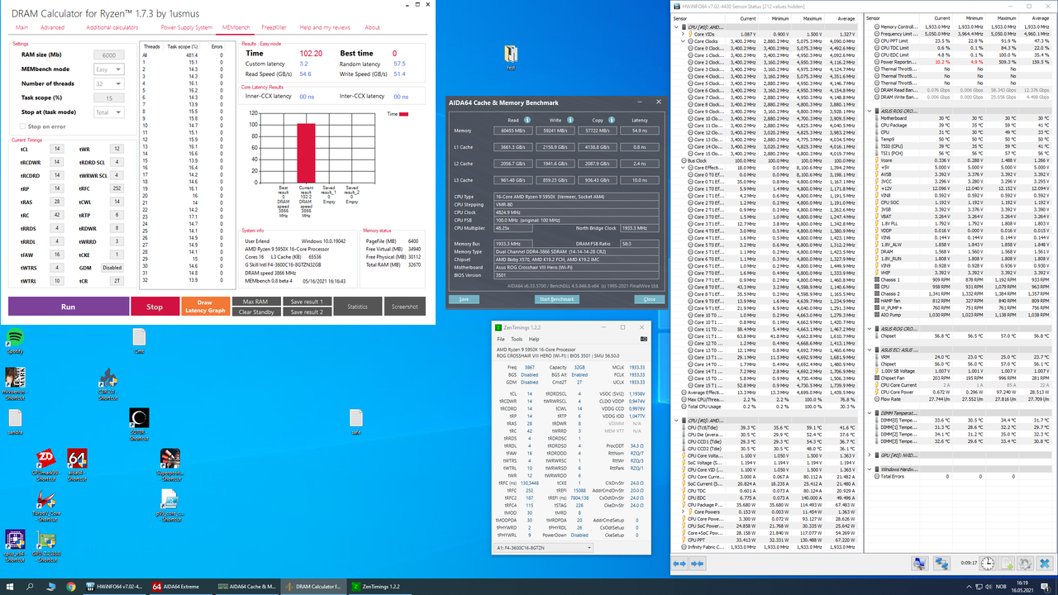This screenshot has height=595, width=1058.
Task: Open the CTR 2.1 desktop shortcut
Action: click(107, 379)
